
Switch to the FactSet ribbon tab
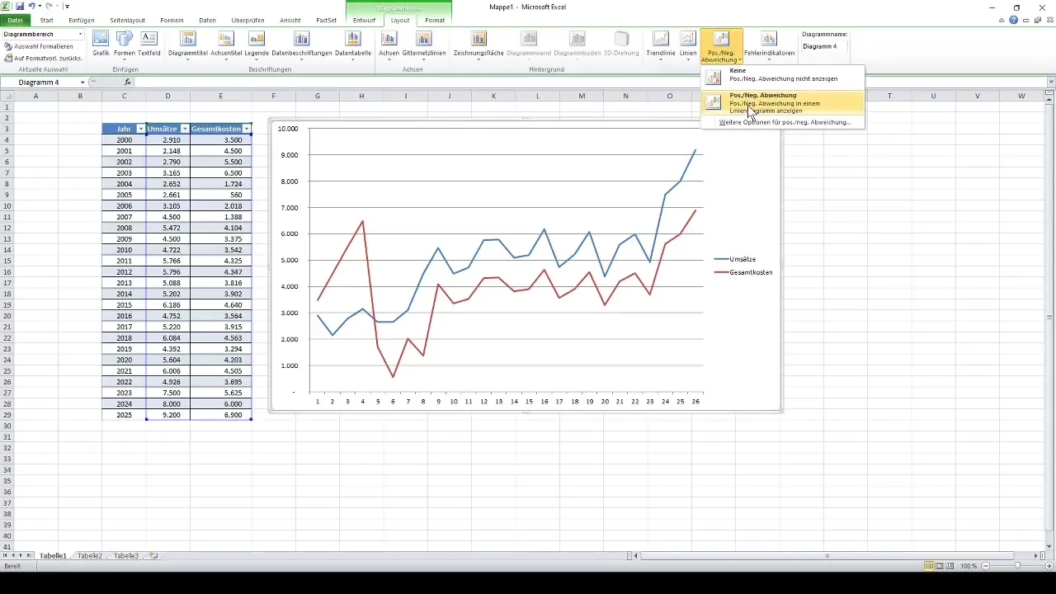point(326,20)
